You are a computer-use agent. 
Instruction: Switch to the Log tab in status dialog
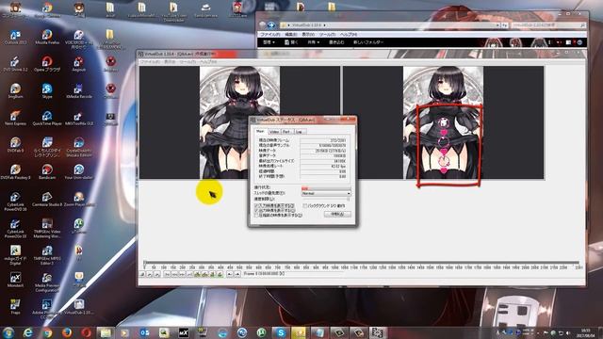300,132
